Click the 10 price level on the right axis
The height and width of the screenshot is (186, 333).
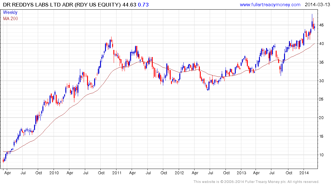(x=323, y=155)
